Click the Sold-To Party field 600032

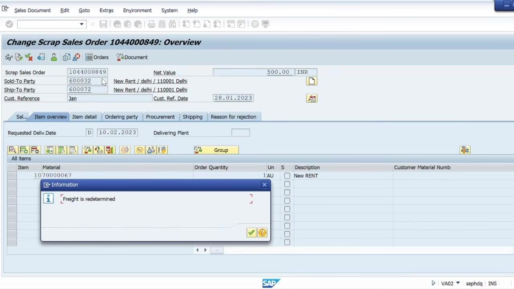click(88, 81)
